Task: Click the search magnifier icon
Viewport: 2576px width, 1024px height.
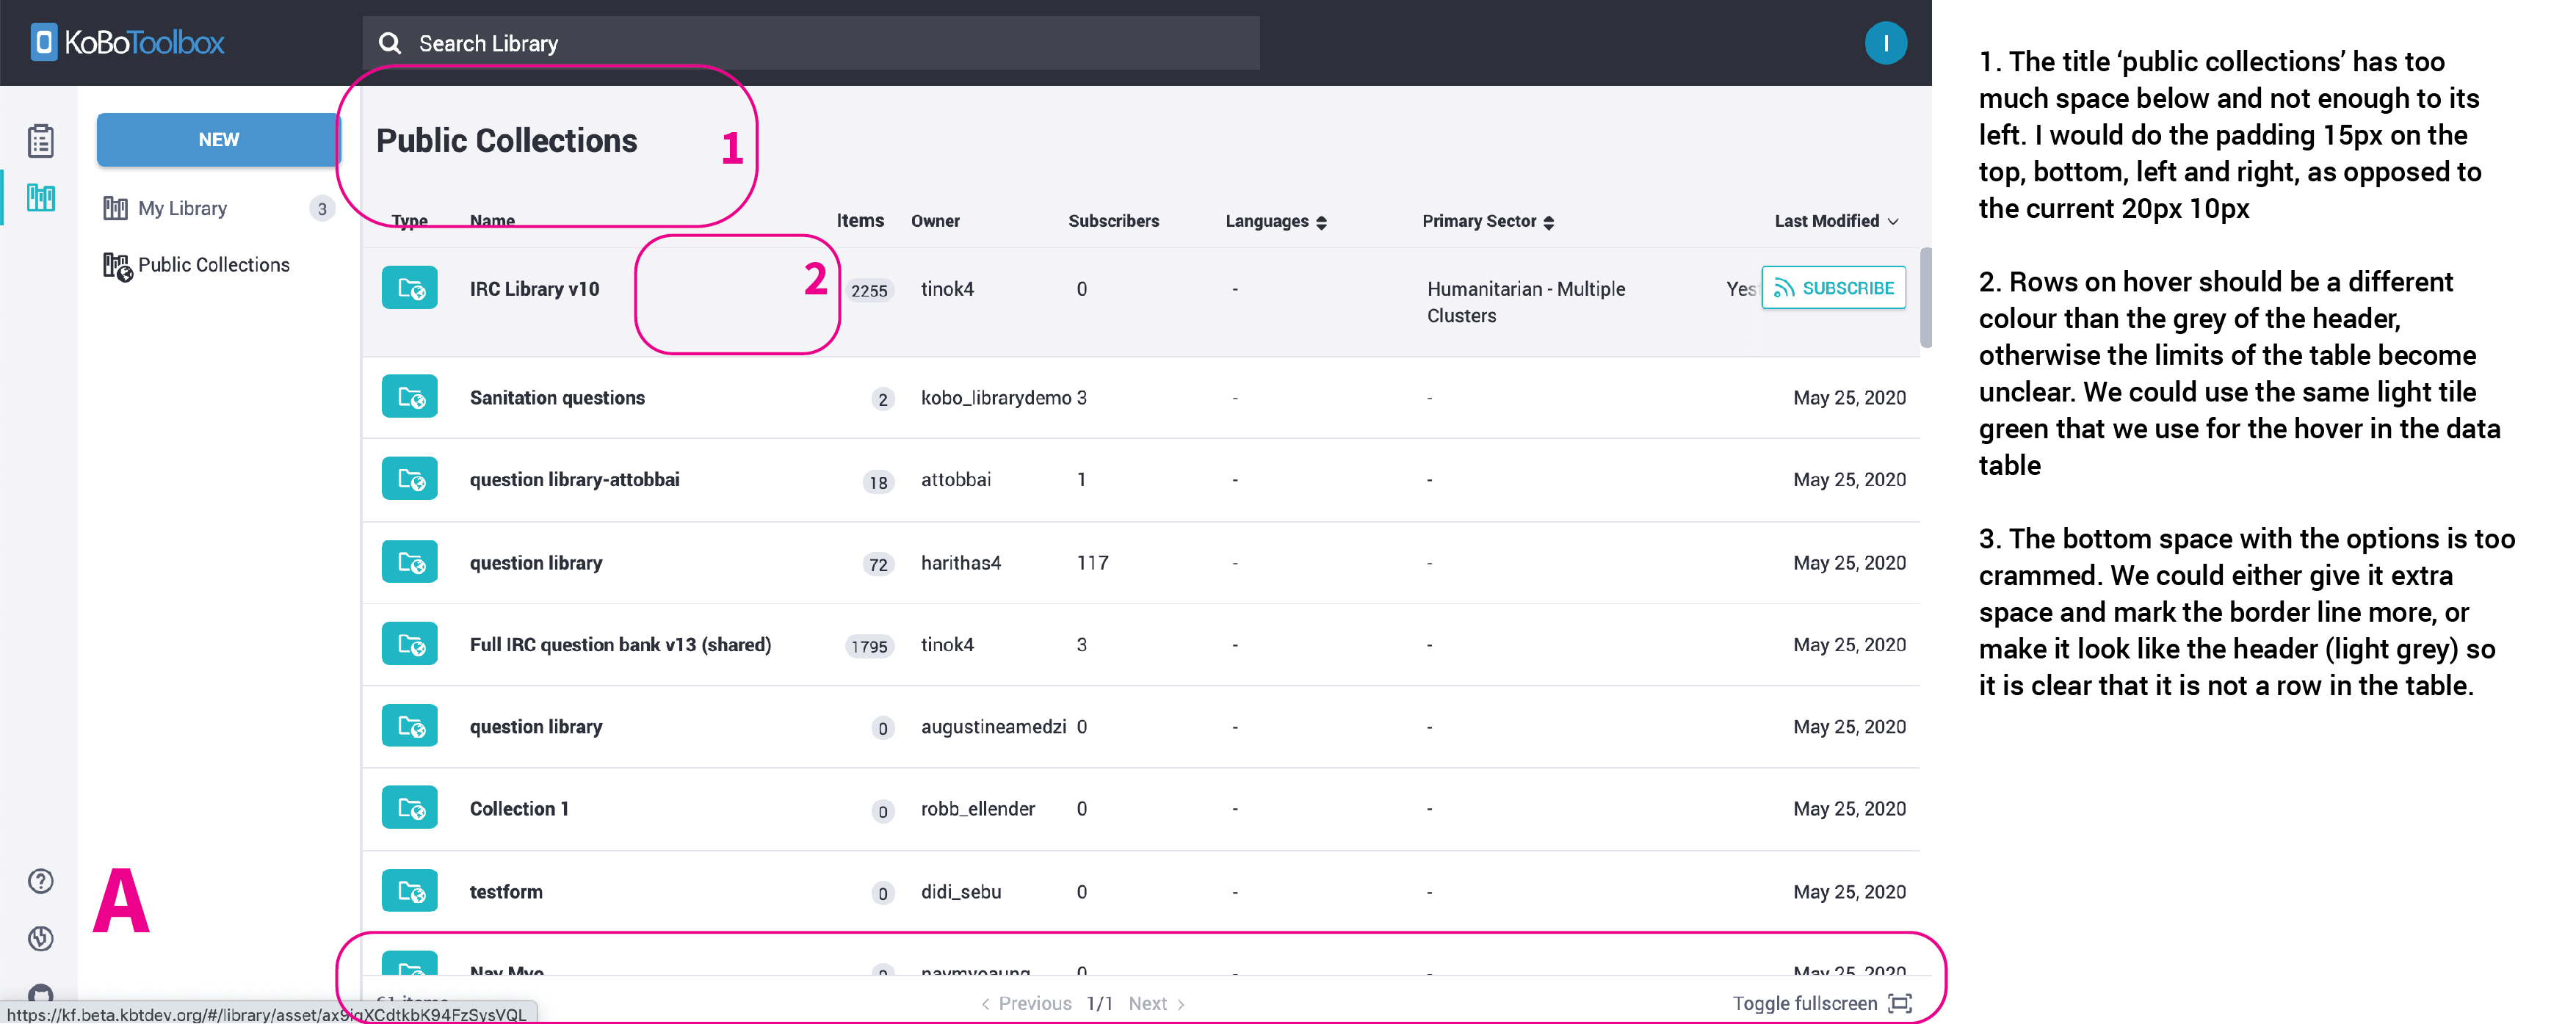Action: click(x=390, y=43)
